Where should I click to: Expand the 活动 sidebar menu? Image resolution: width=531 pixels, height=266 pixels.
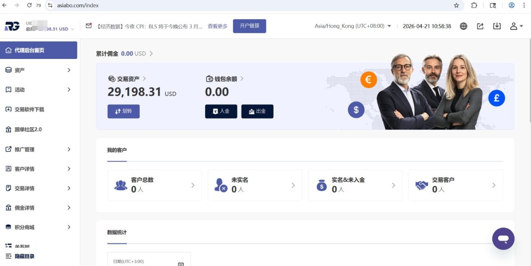click(39, 90)
